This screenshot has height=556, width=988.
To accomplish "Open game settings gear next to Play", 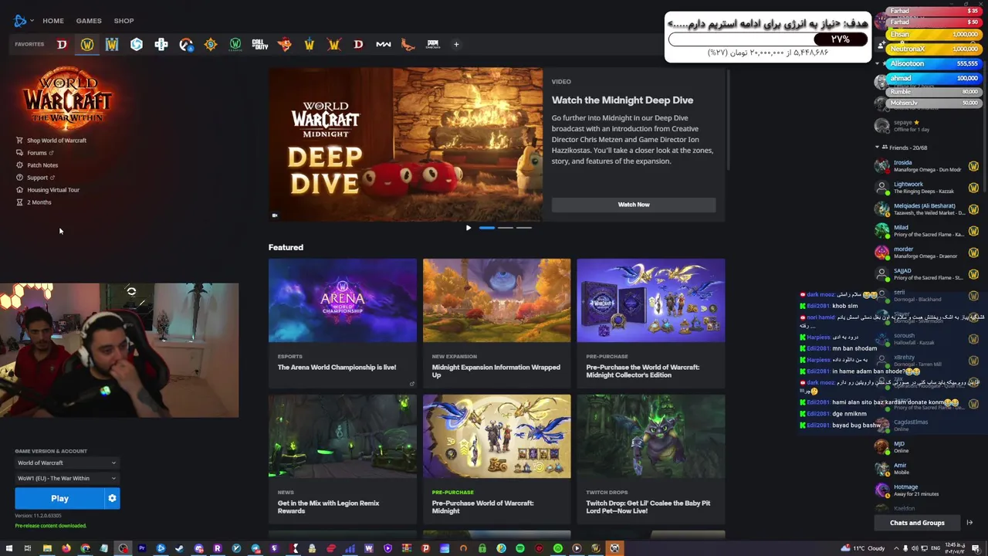I will point(112,499).
